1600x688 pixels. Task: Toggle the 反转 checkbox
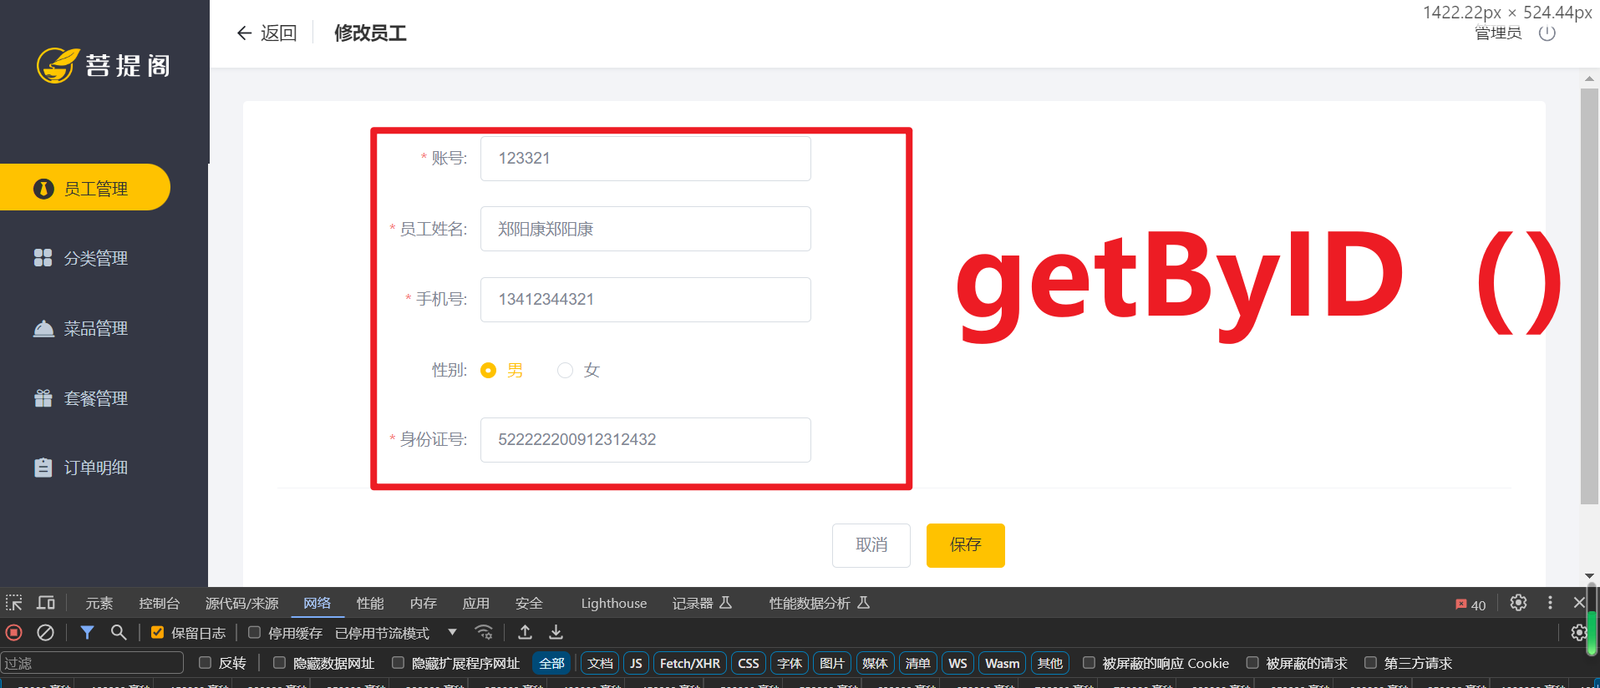pyautogui.click(x=205, y=663)
